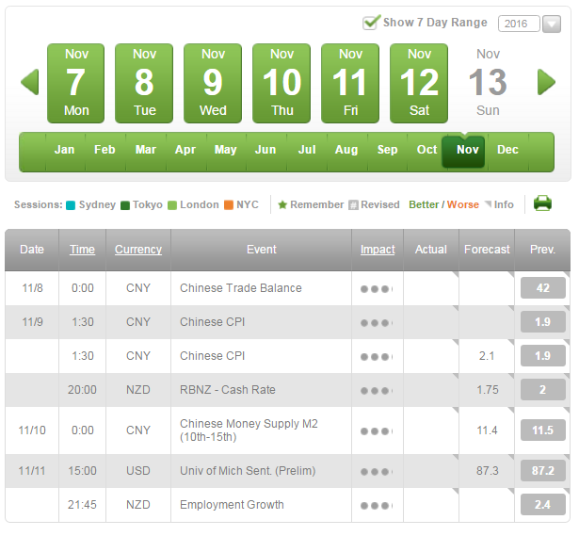Select the Nov 12 Sat day tile
The width and height of the screenshot is (579, 536).
pos(419,84)
